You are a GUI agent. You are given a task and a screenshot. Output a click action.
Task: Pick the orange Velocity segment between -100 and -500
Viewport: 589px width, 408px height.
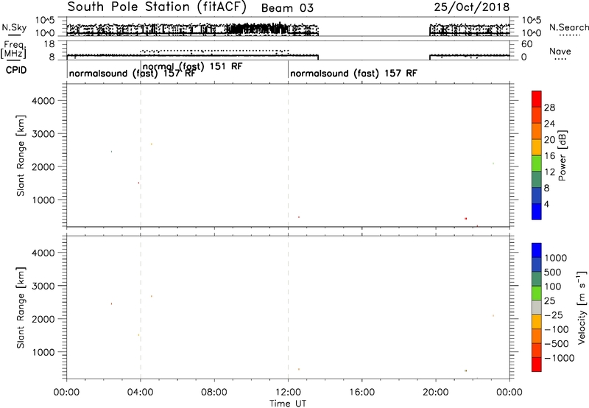coord(537,336)
